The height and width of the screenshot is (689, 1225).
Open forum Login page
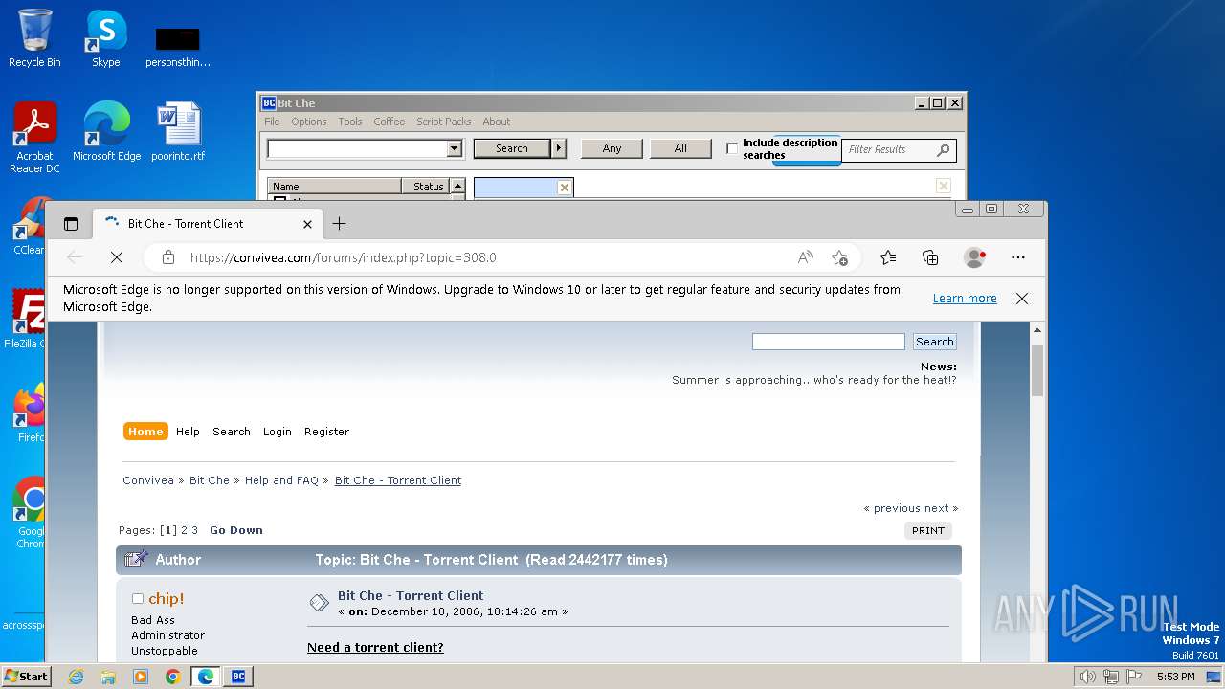coord(278,432)
